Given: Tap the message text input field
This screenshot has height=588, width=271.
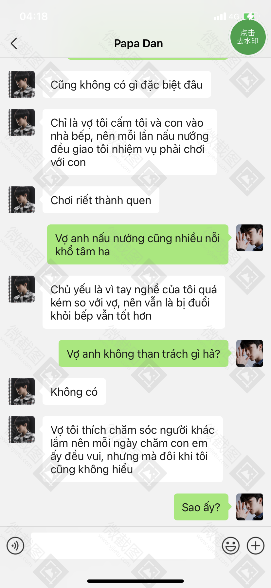Looking at the screenshot, I should click(123, 546).
